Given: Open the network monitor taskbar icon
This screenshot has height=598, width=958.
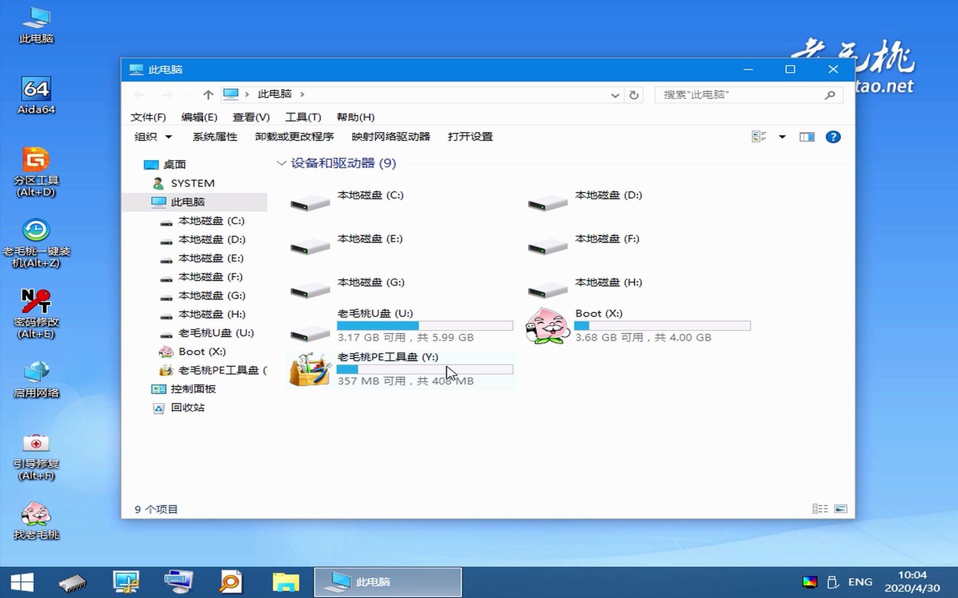Looking at the screenshot, I should point(125,582).
